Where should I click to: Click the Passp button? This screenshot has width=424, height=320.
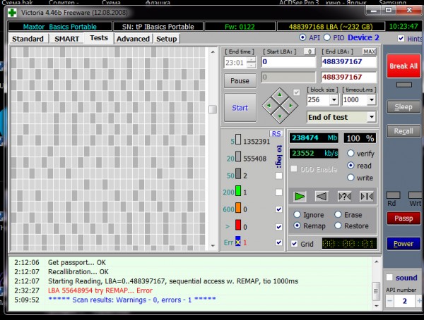tap(403, 219)
